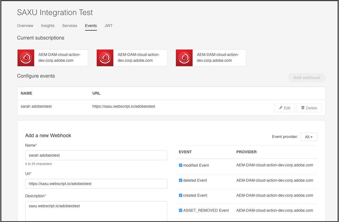Click the 'Current subscriptions' heading
339x222 pixels.
click(41, 38)
